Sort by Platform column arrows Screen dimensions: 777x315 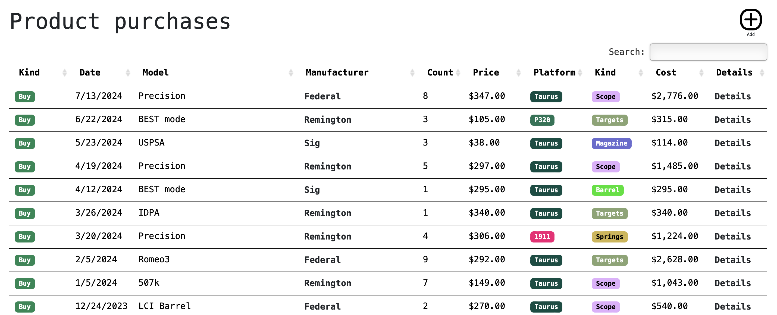point(580,73)
